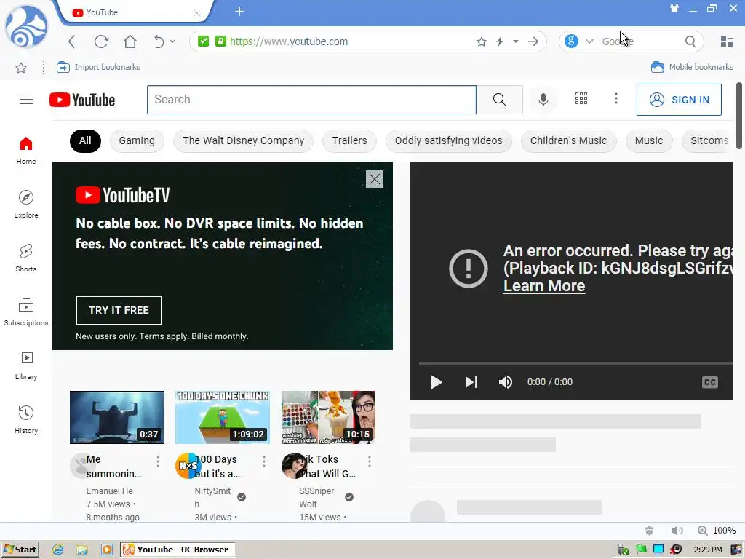Toggle closed captions CC button
Image resolution: width=745 pixels, height=559 pixels.
[x=710, y=382]
